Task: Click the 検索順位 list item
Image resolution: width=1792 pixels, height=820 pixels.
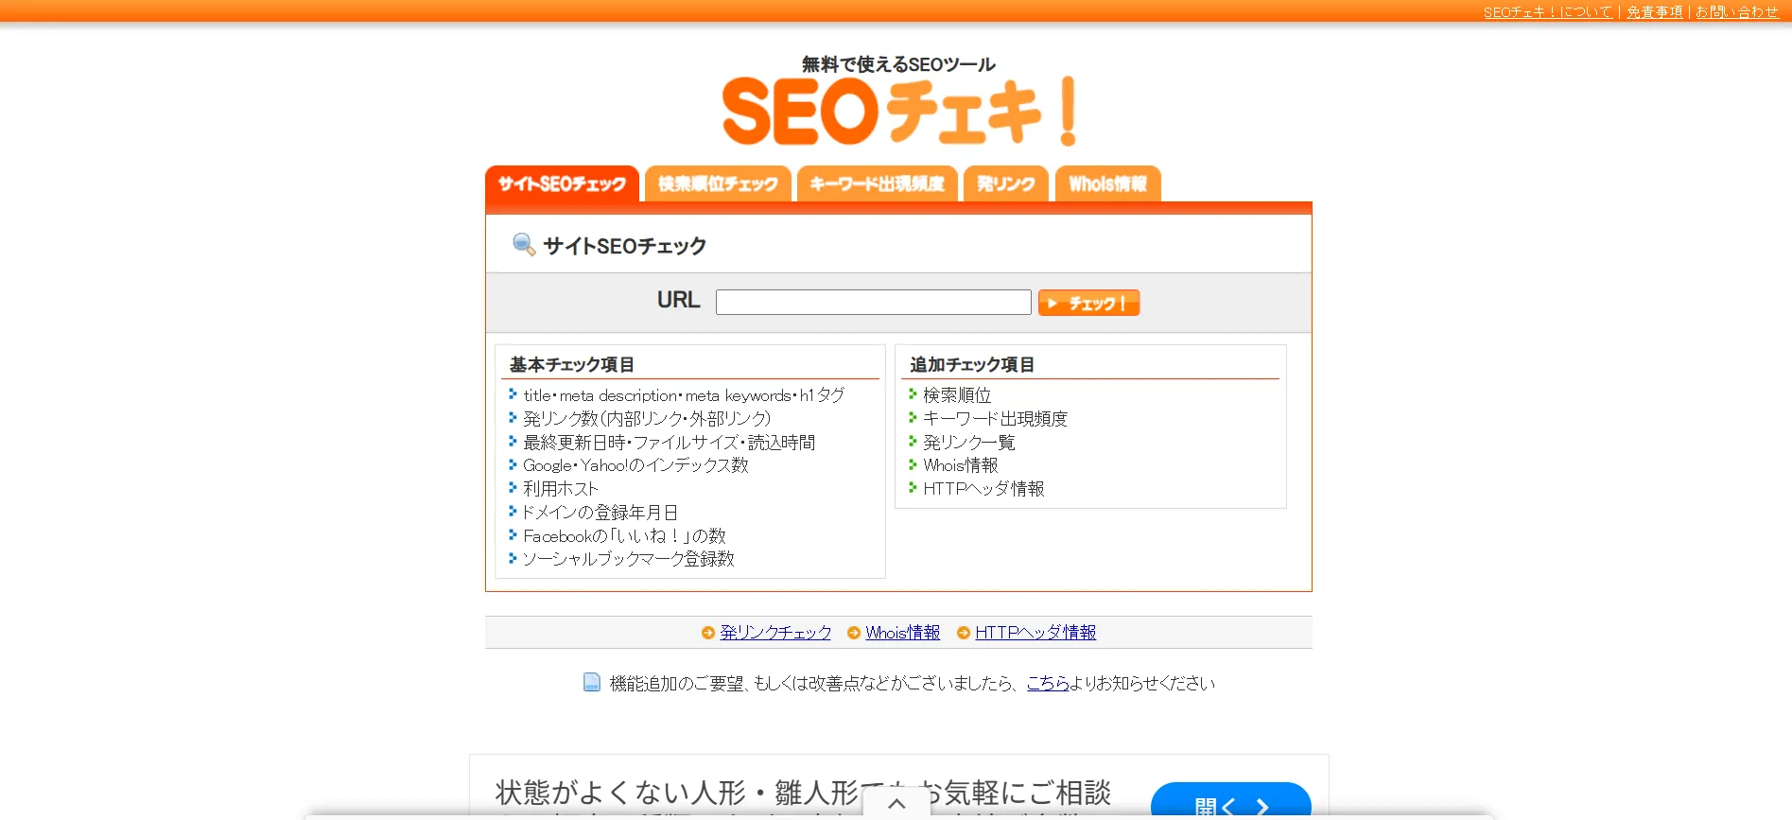Action: point(957,395)
